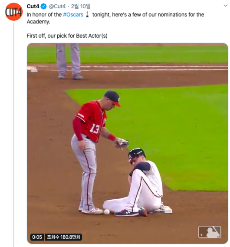
Task: Click the vertical thread line below avatar
Action: 14,135
